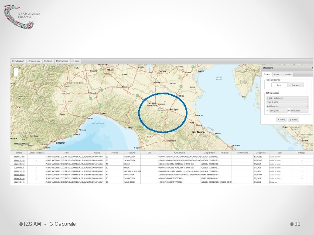Open the Tipo di esito dropdown
The height and width of the screenshot is (235, 314).
[287, 102]
